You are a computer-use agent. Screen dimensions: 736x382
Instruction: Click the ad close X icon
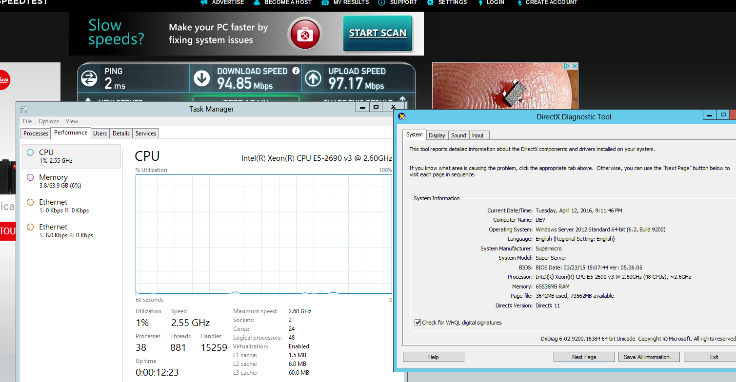pos(575,66)
